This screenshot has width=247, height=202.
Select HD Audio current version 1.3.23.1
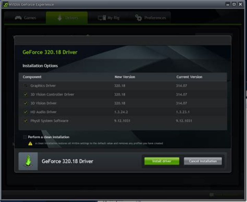(183, 112)
